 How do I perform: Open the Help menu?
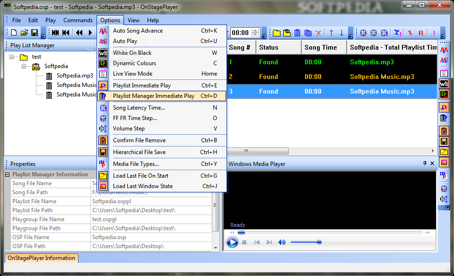(x=153, y=20)
